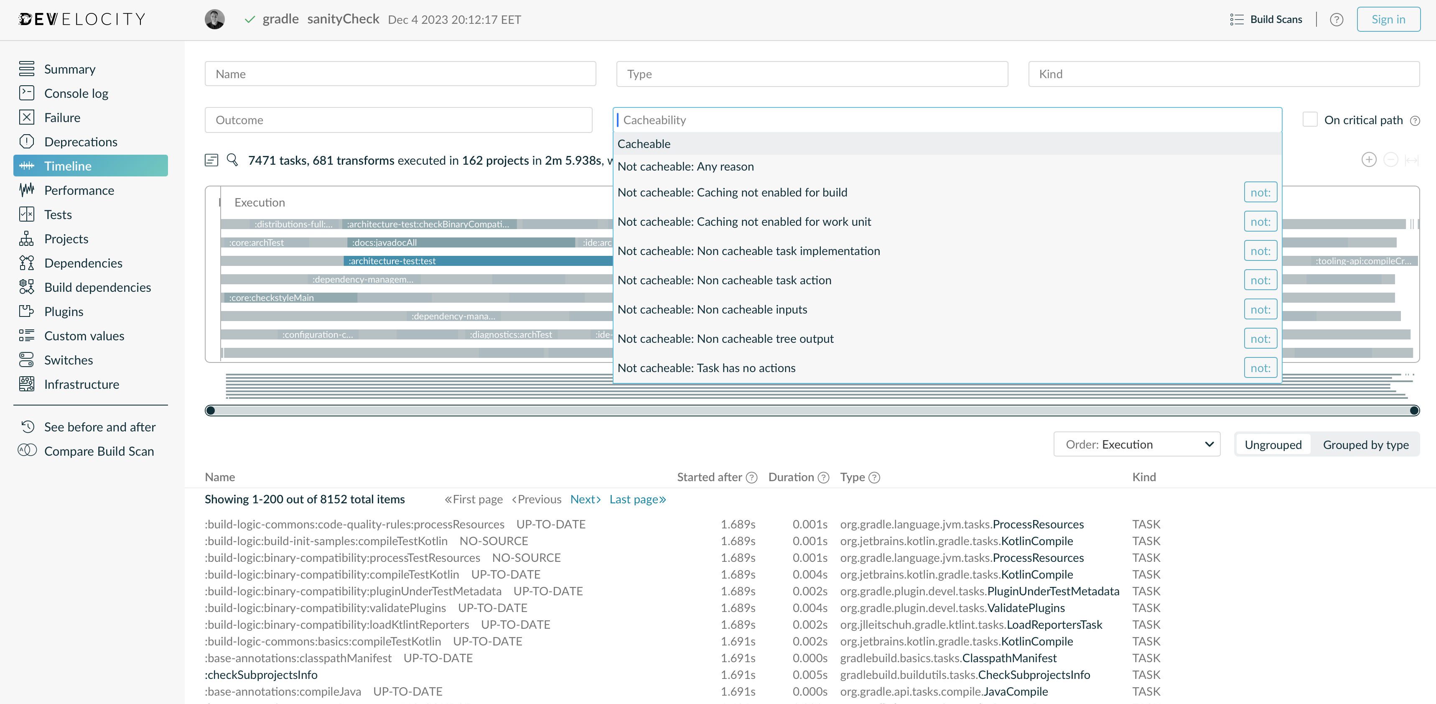Open the Console log icon in sidebar
The height and width of the screenshot is (704, 1436).
26,93
